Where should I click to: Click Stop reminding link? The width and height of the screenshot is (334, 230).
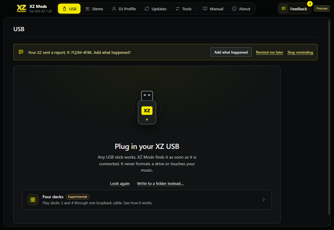[x=300, y=52]
